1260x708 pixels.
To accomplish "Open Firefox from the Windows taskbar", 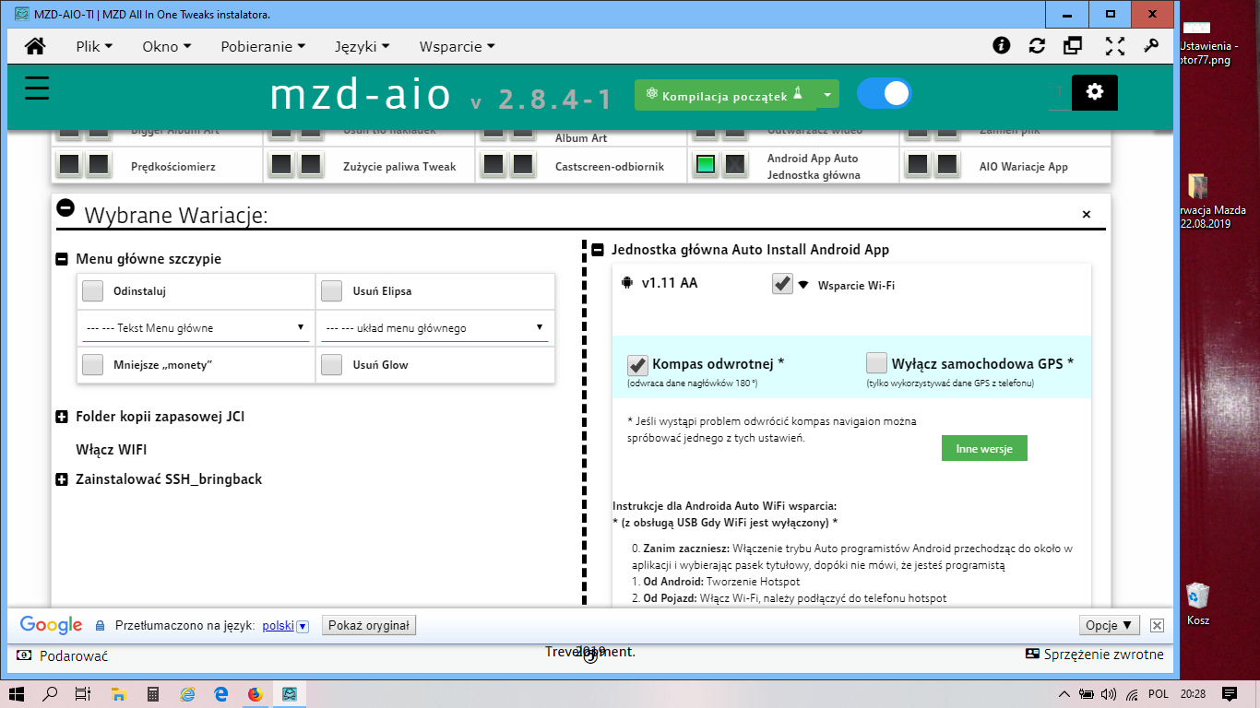I will (256, 694).
